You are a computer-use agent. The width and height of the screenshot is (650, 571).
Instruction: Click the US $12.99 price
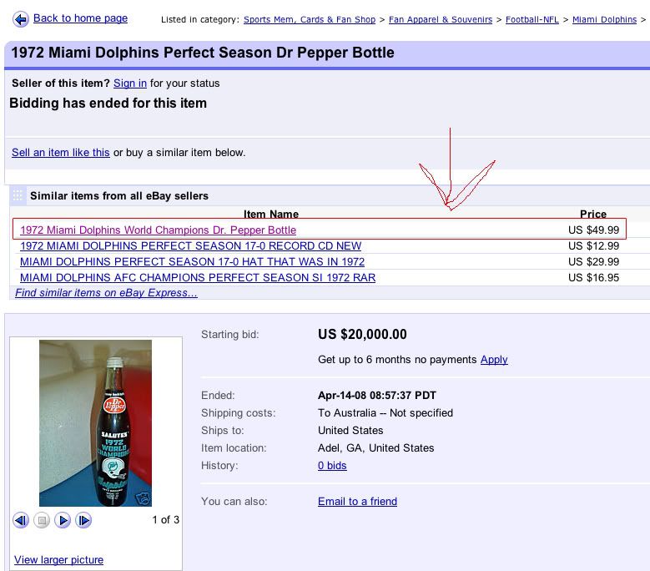click(x=593, y=246)
